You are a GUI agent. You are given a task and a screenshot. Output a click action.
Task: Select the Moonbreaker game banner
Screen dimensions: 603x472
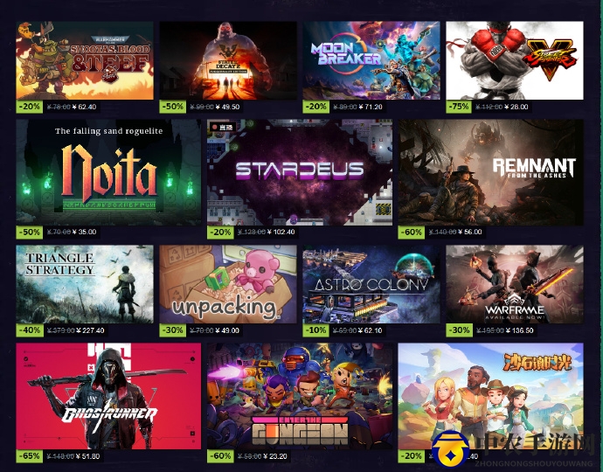pos(371,60)
